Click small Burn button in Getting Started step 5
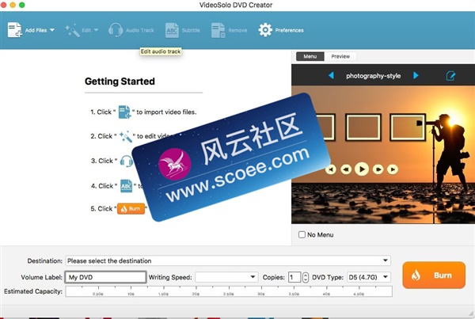The width and height of the screenshot is (475, 319). (x=131, y=209)
